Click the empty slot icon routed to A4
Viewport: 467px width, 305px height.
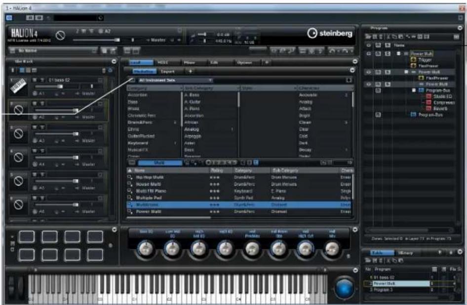coord(18,157)
